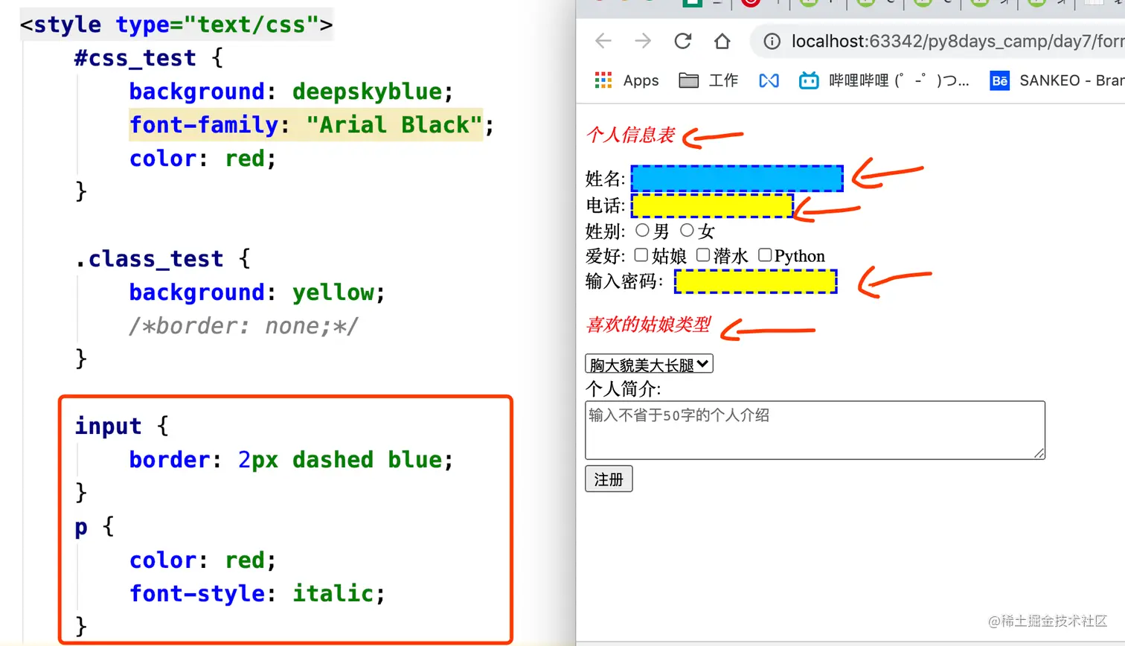Check the Python hobby checkbox
Screen dimensions: 1125x646
pyautogui.click(x=765, y=255)
